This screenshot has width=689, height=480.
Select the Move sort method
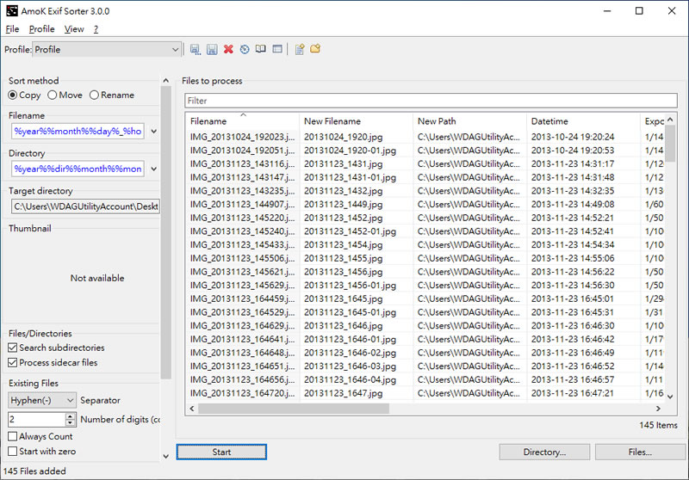pyautogui.click(x=53, y=95)
